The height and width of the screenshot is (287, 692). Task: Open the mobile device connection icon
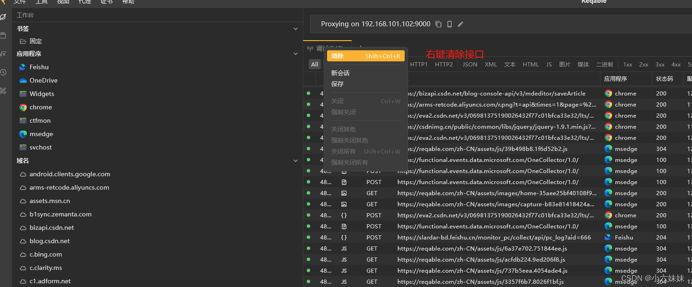[x=449, y=24]
